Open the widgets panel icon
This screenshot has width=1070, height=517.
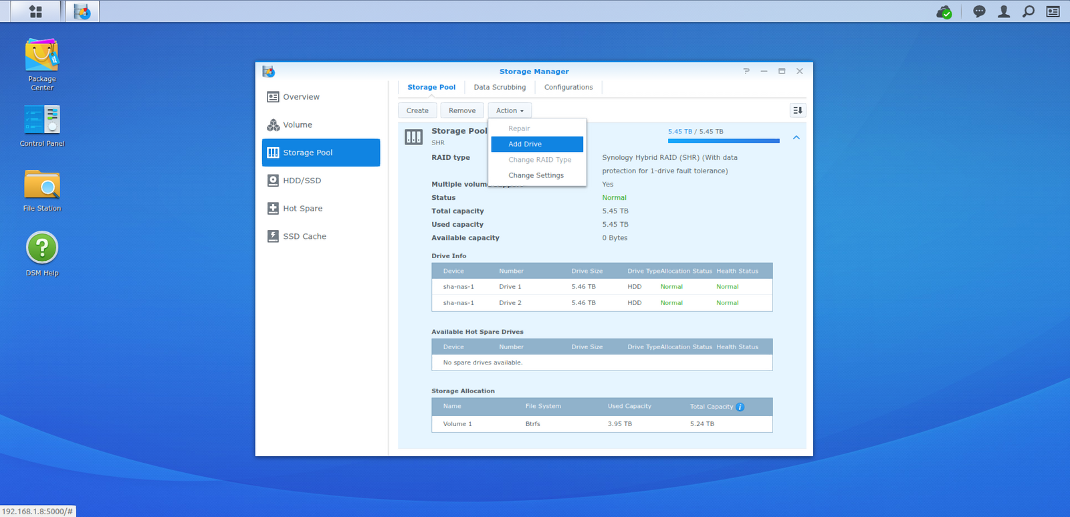tap(1053, 11)
